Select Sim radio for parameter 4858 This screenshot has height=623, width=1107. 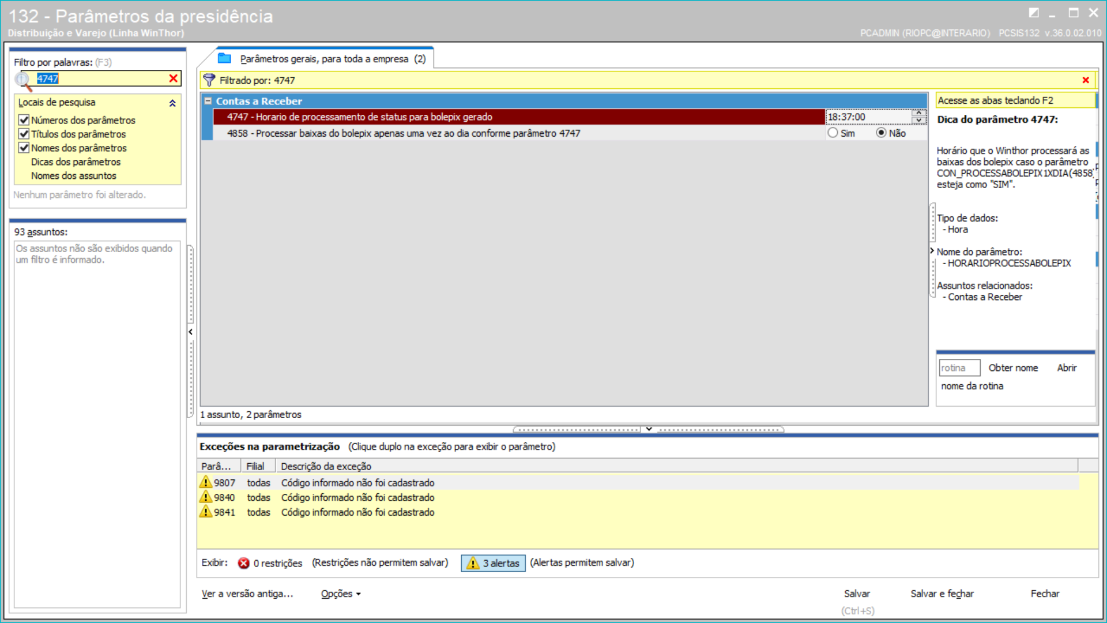[x=833, y=133]
